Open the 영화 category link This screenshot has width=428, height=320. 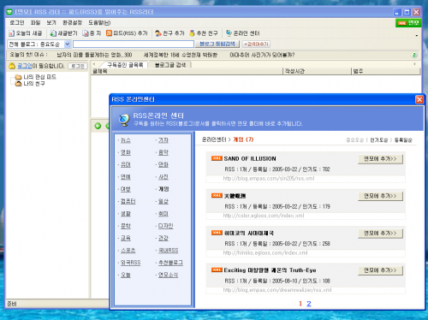pyautogui.click(x=126, y=152)
